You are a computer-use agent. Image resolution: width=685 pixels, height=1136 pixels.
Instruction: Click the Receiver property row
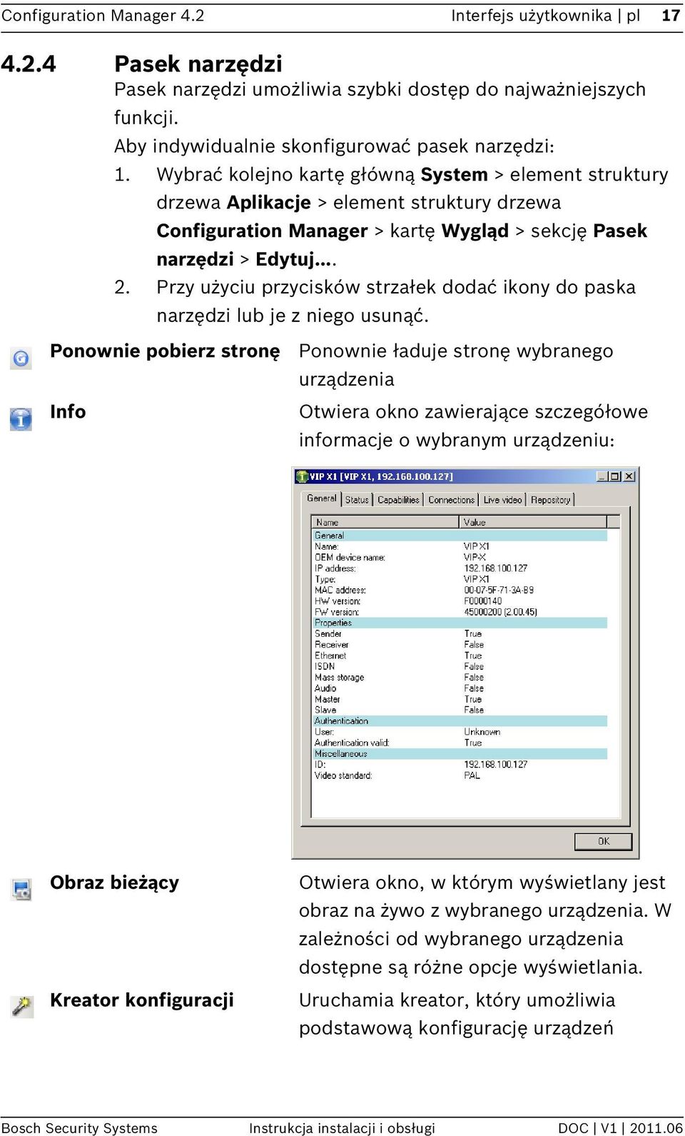click(460, 645)
